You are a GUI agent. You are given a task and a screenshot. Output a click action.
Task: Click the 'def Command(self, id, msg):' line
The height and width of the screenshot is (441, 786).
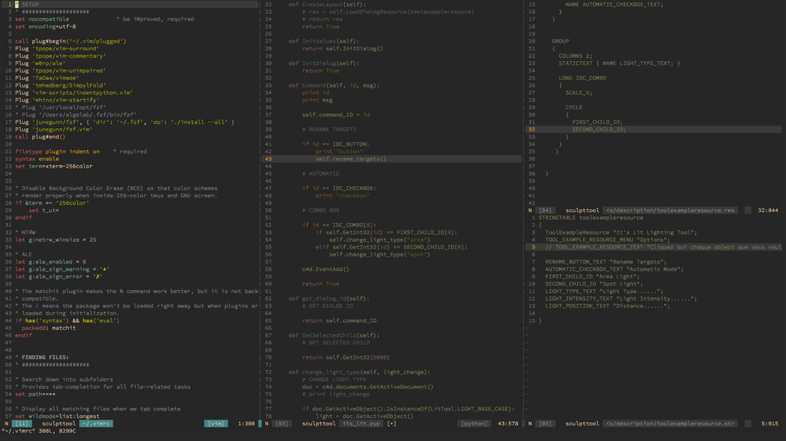click(334, 85)
